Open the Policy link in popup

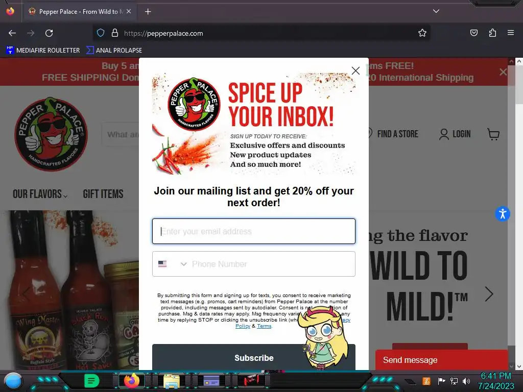[243, 326]
